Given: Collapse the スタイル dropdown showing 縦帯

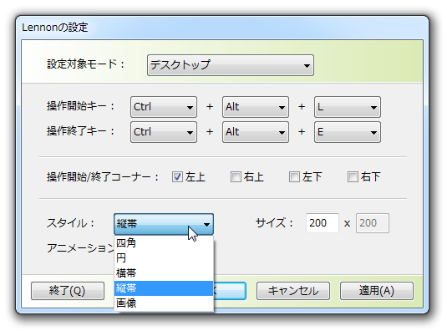Looking at the screenshot, I should point(164,224).
